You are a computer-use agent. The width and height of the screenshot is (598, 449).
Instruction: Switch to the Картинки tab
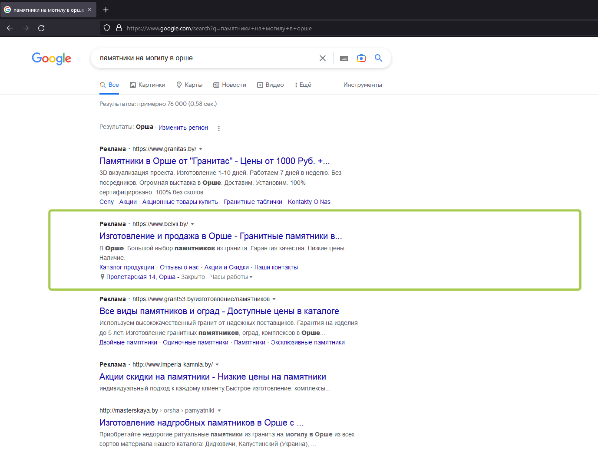coord(148,85)
